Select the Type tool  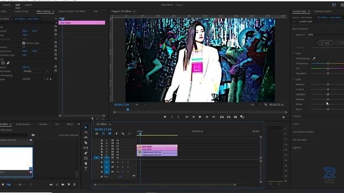pos(86,168)
